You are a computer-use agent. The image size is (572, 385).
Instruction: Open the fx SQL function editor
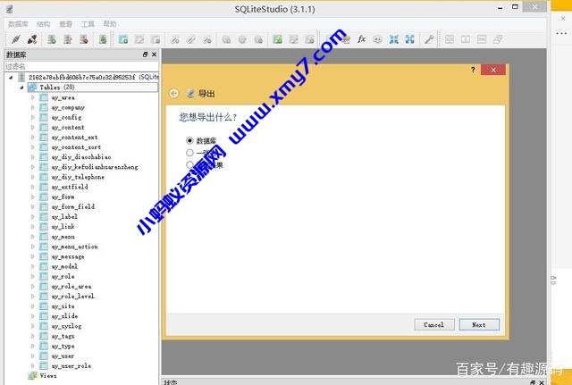361,39
